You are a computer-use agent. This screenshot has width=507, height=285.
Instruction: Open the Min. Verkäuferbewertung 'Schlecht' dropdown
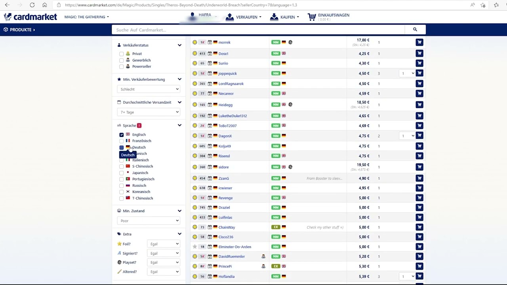click(149, 89)
